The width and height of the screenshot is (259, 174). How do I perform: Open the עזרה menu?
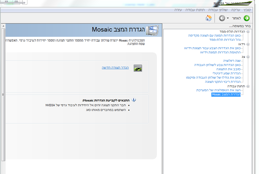178,10
